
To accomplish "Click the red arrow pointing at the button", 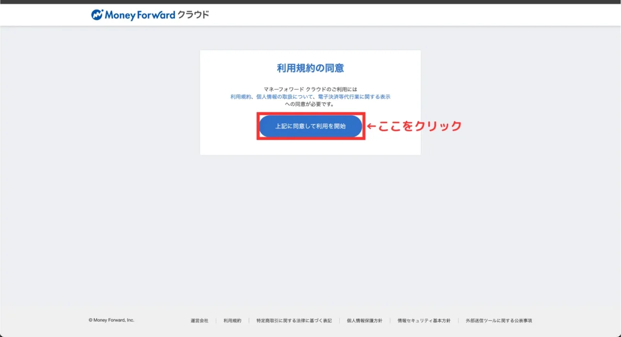I will click(372, 126).
